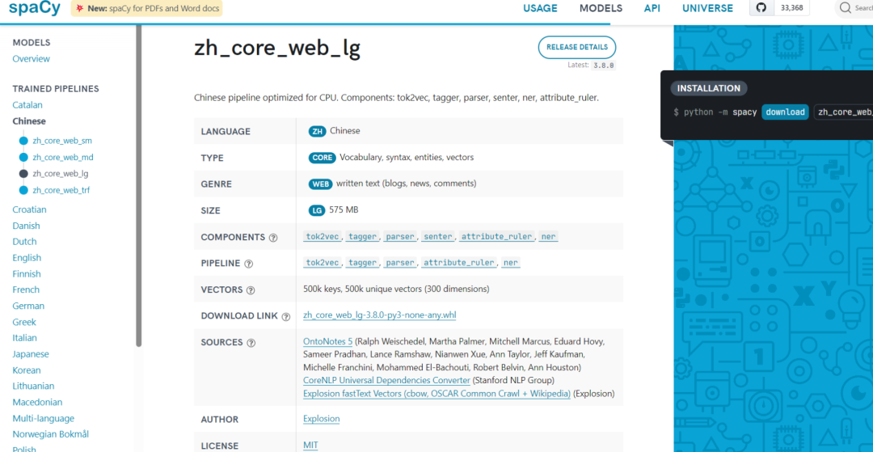Screen dimensions: 873x452
Task: Click parser in the PIPELINE row
Action: pyautogui.click(x=400, y=263)
